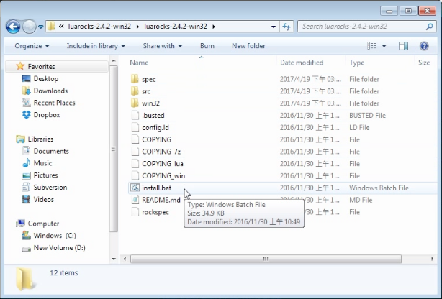
Task: Expand arrow between the two breadcrumb segments
Action: [137, 27]
